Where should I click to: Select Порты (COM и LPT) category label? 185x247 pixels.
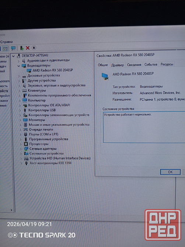43,134
